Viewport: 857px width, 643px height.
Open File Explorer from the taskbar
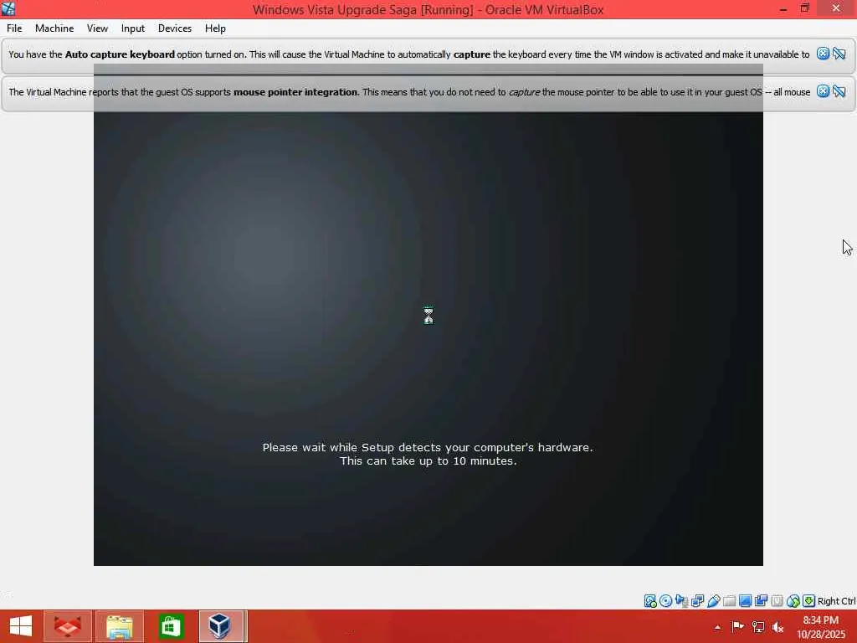pos(120,626)
